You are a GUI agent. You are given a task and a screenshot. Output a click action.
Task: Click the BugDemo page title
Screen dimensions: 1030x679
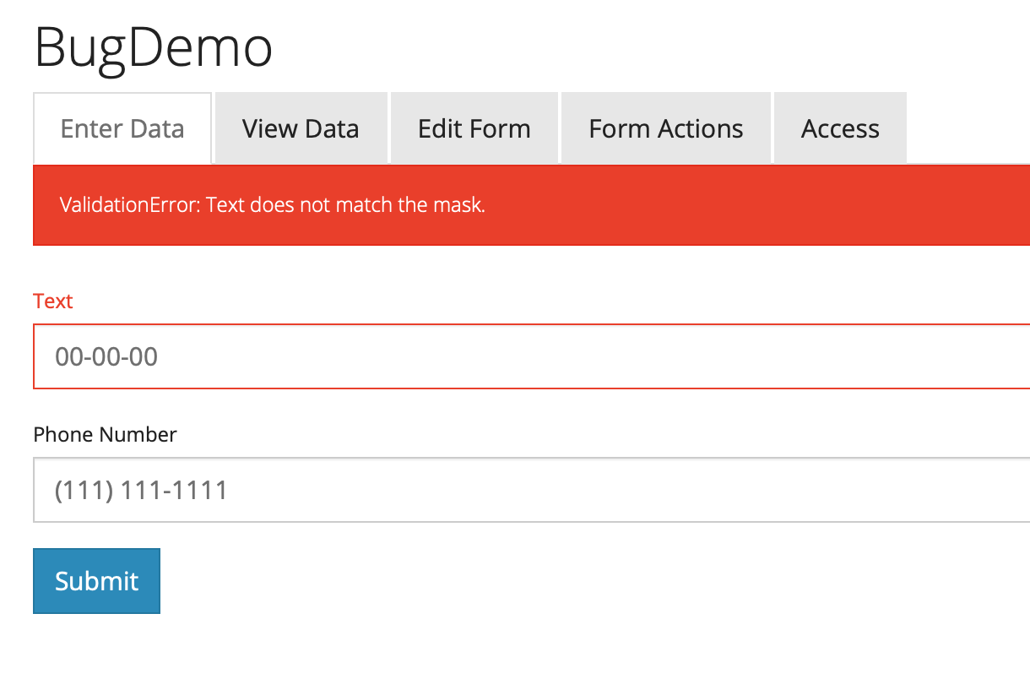tap(153, 48)
